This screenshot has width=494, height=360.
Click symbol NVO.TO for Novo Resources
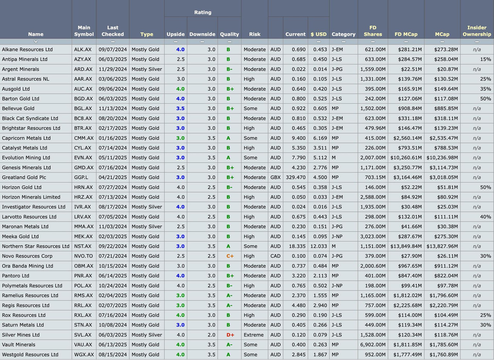(x=84, y=256)
